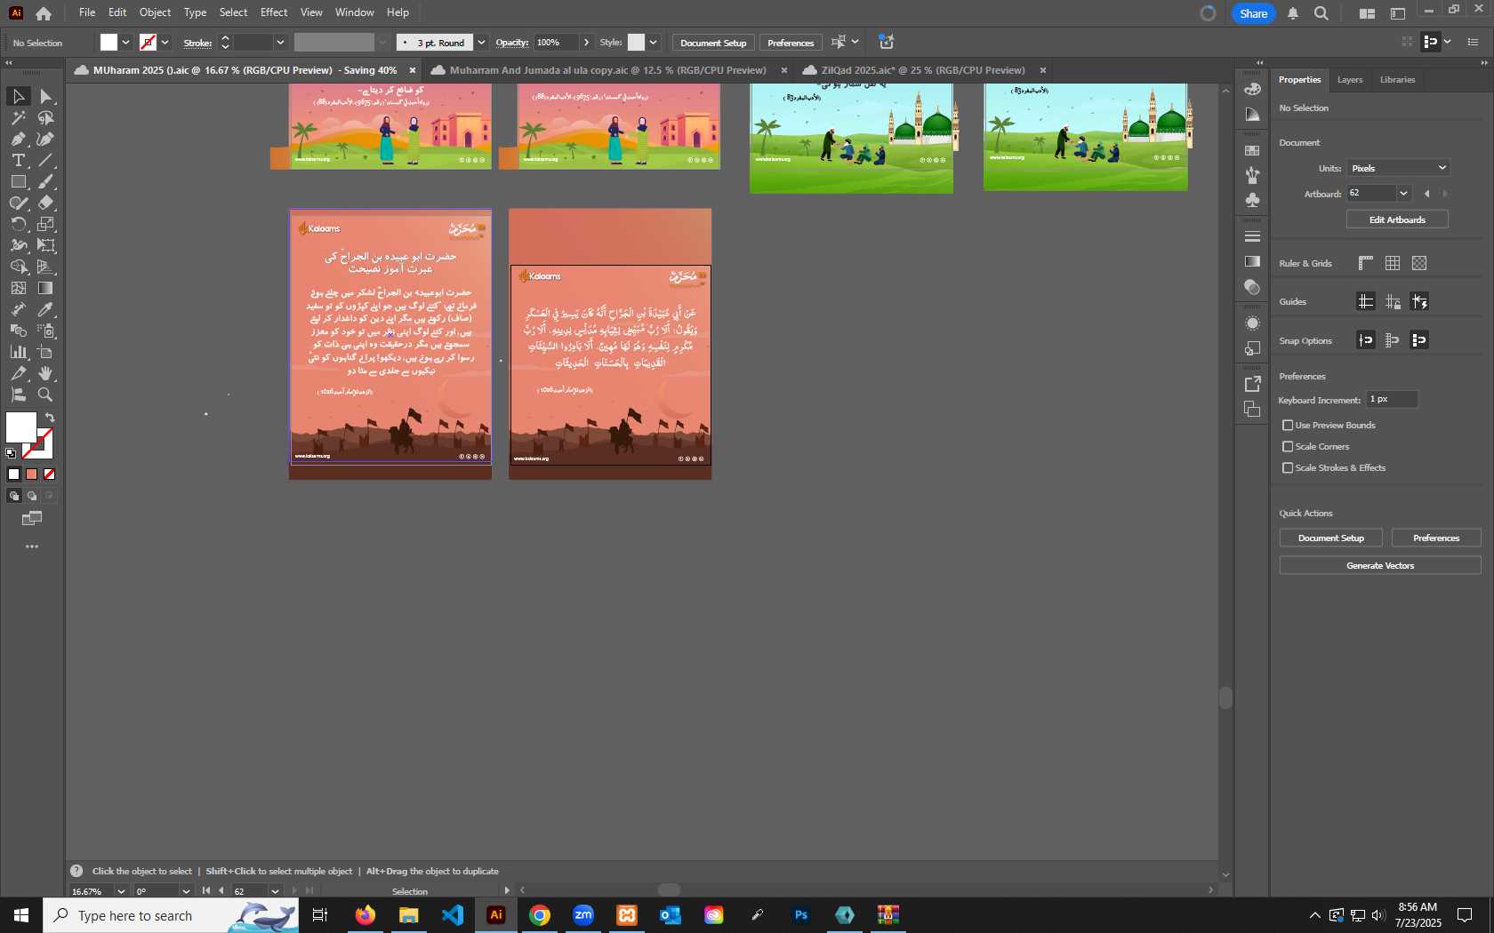Viewport: 1494px width, 933px height.
Task: Open the rotation angle dropdown in status bar
Action: 186,891
